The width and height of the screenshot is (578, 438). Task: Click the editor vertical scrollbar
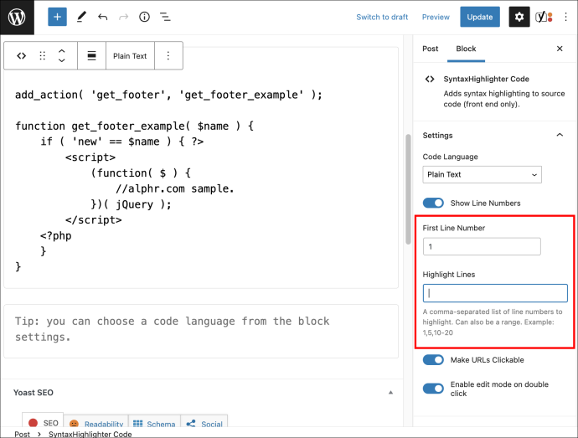(408, 189)
